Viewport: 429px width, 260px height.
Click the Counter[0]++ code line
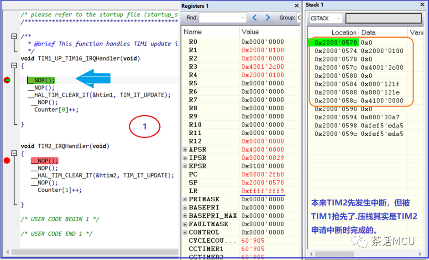click(x=56, y=110)
